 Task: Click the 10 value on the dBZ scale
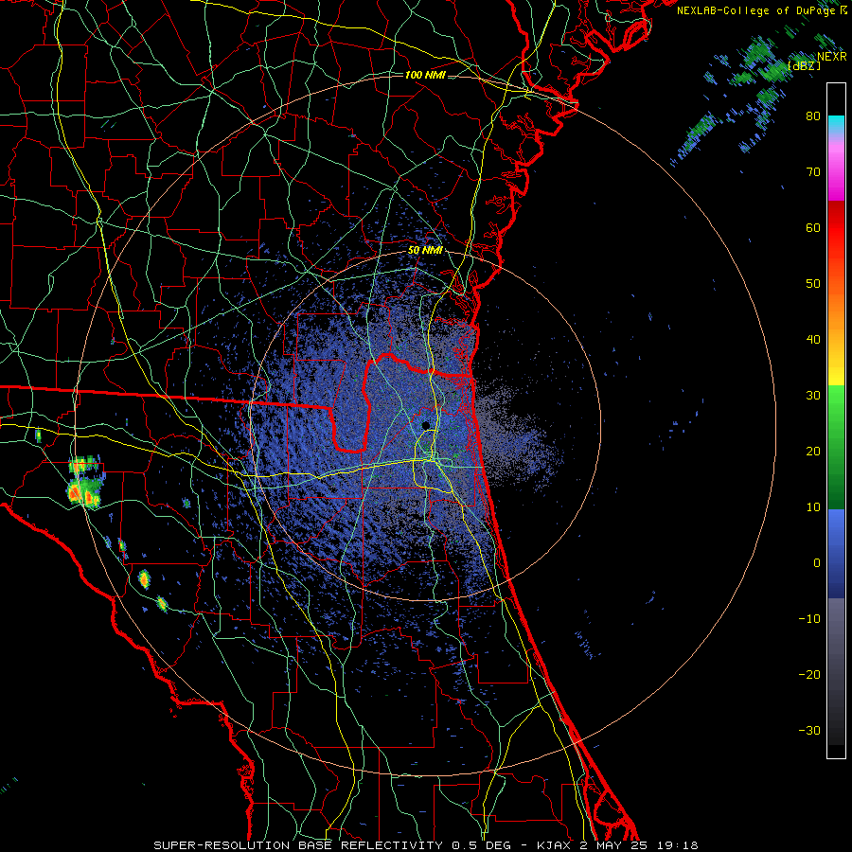pyautogui.click(x=813, y=507)
